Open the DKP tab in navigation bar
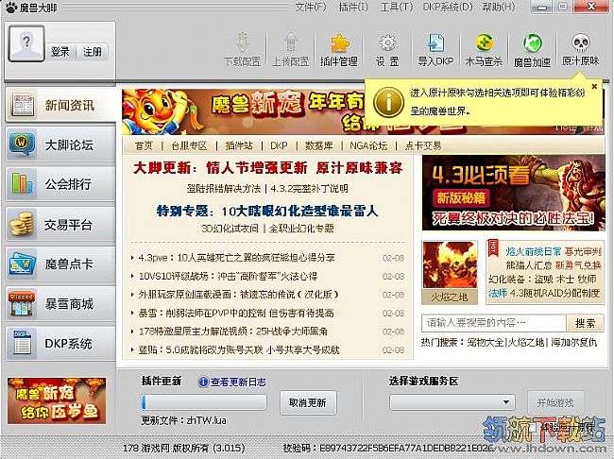Image resolution: width=614 pixels, height=459 pixels. click(279, 145)
